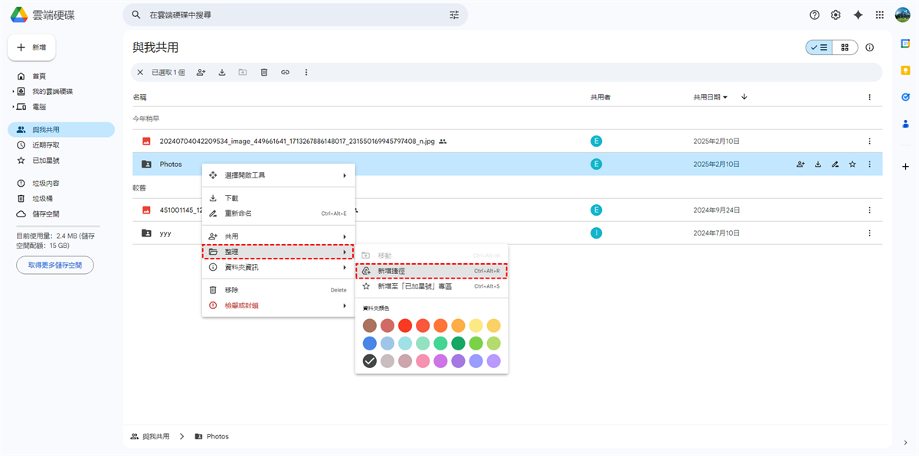
Task: Pick the bright red folder color swatch
Action: click(x=405, y=325)
